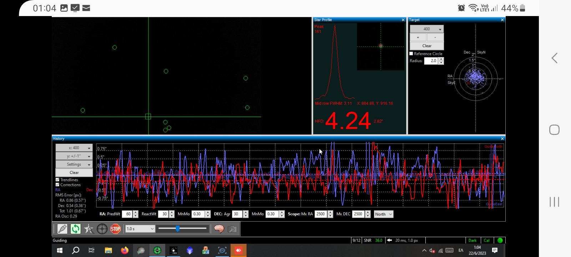Click the camera settings wrench icon
Screen dimensions: 571x257
click(x=232, y=229)
